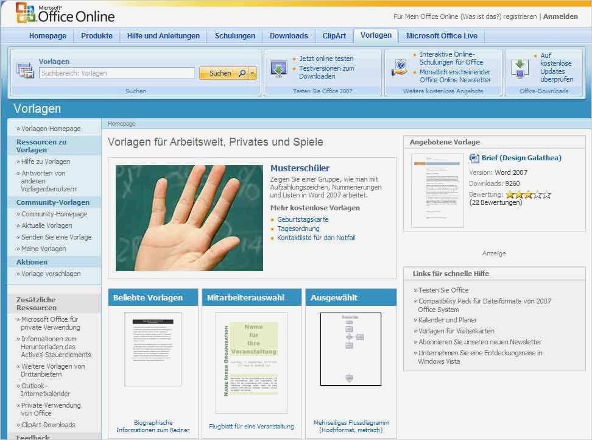Click the Mitarbeiterauswahl header

[252, 297]
